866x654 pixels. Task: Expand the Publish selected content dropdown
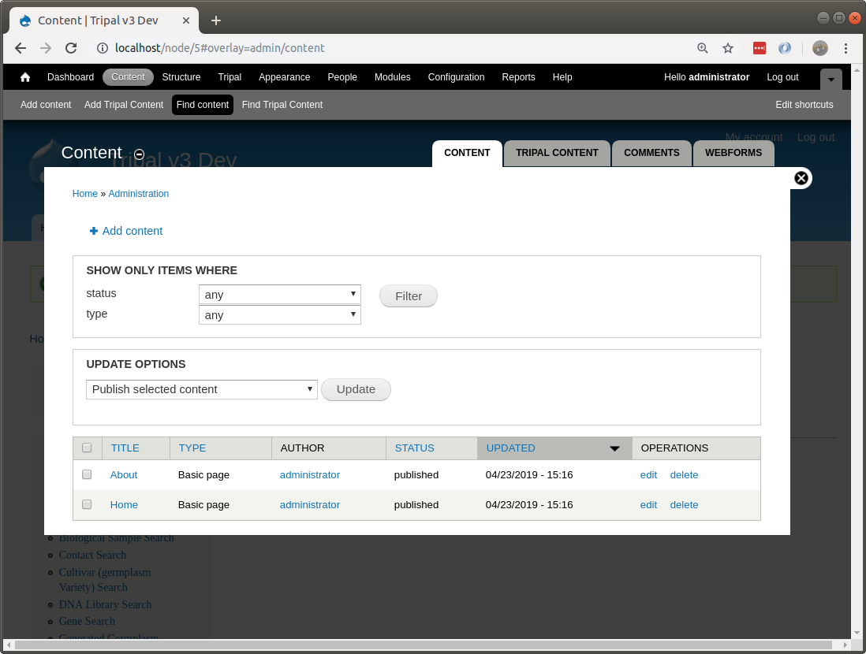click(201, 389)
